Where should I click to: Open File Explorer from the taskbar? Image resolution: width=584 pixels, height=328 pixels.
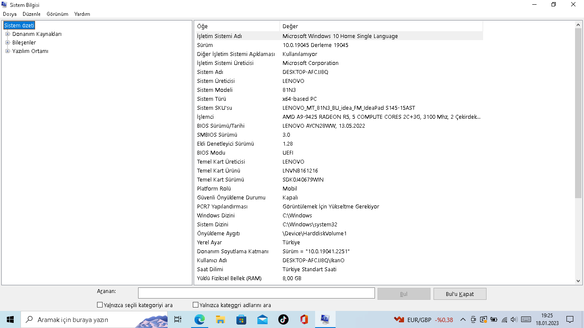[220, 319]
